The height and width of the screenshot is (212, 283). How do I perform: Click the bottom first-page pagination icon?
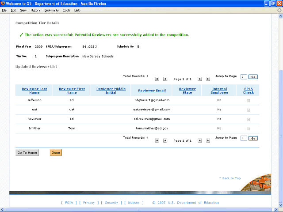click(157, 140)
